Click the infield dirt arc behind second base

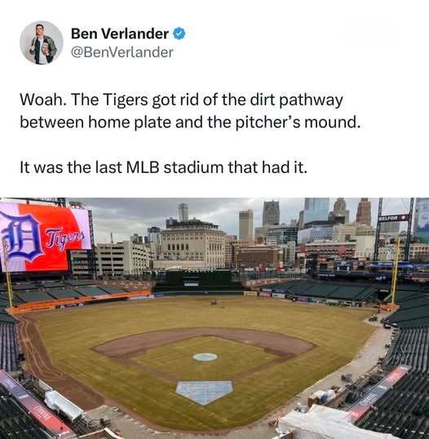[203, 336]
